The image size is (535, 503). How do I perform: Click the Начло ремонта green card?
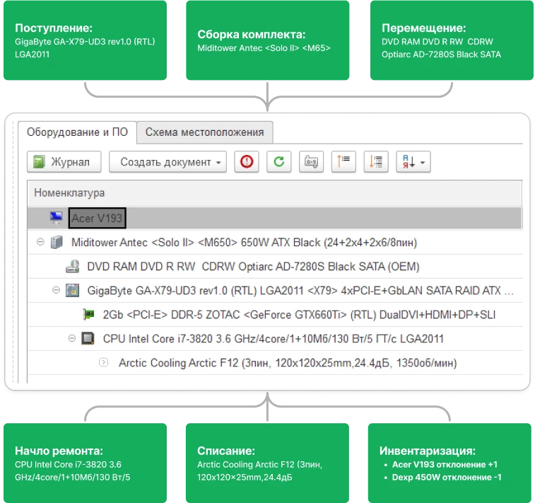85,463
